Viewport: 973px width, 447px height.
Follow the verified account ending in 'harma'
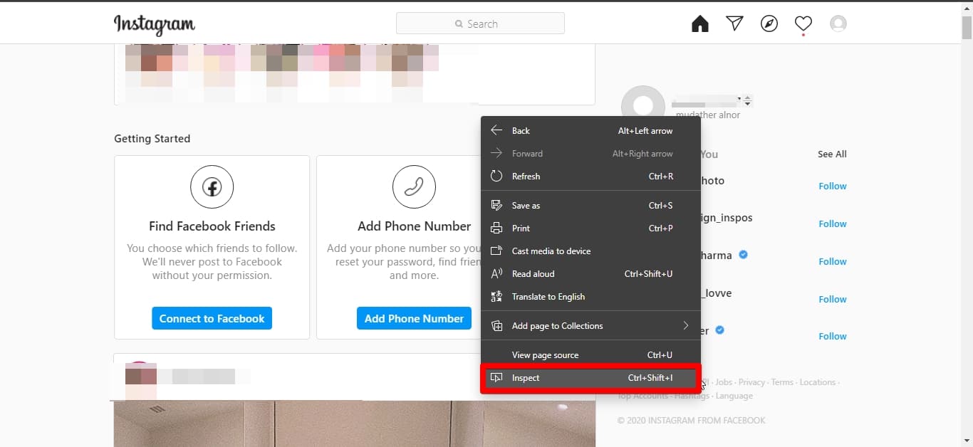pos(833,261)
